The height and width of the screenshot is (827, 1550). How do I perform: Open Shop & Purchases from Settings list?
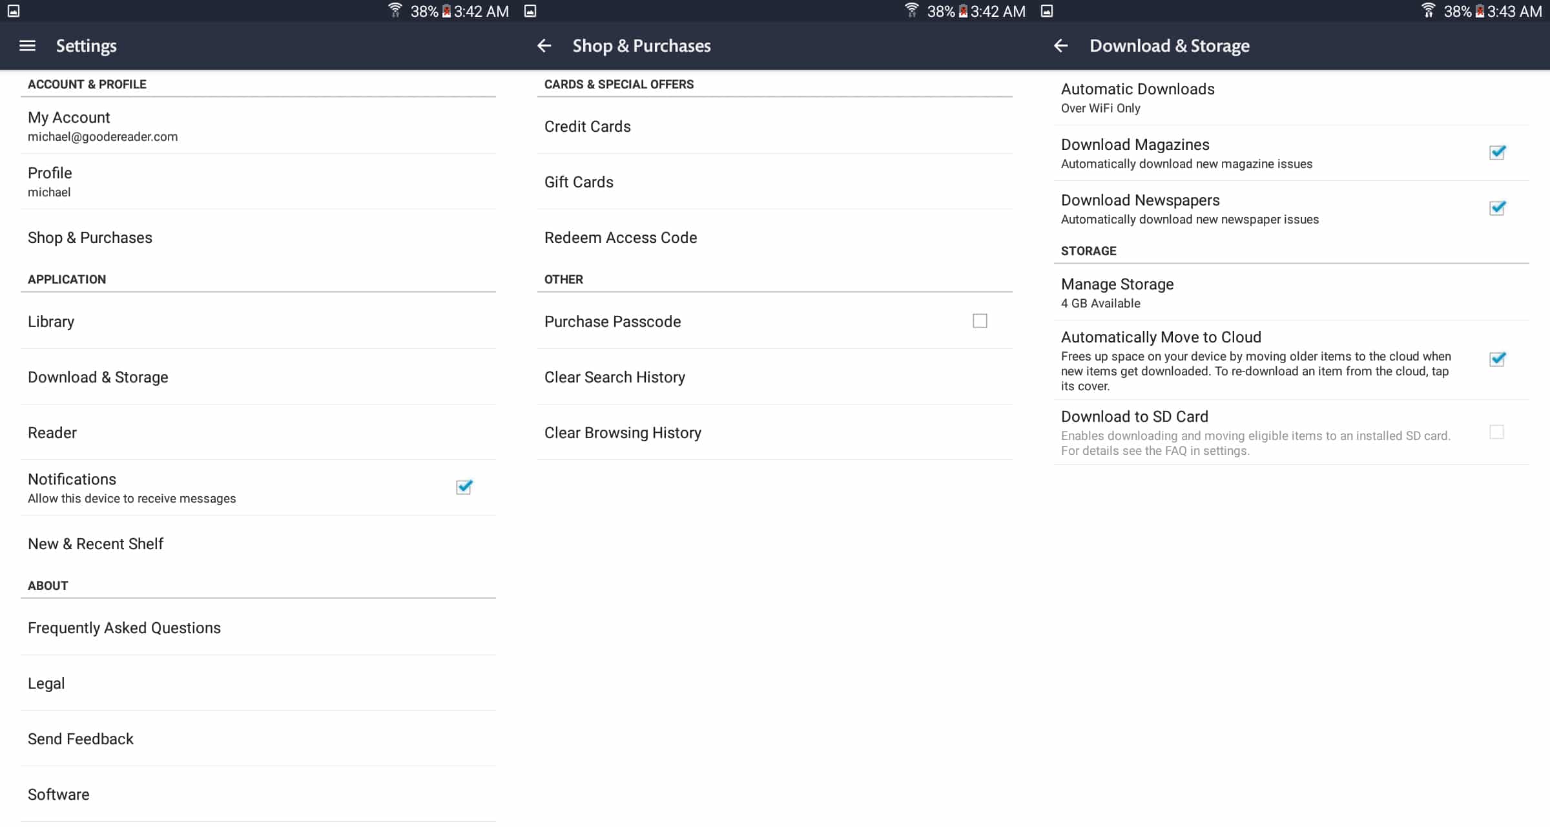coord(258,237)
